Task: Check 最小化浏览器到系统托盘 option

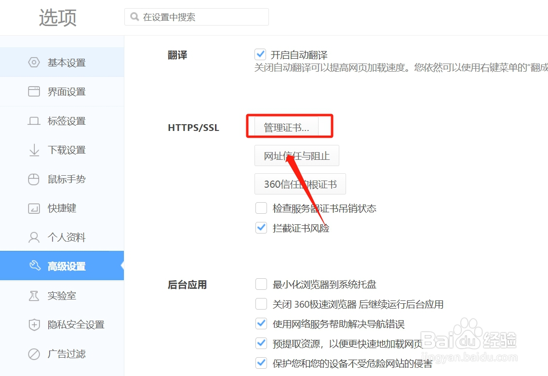Action: tap(261, 284)
